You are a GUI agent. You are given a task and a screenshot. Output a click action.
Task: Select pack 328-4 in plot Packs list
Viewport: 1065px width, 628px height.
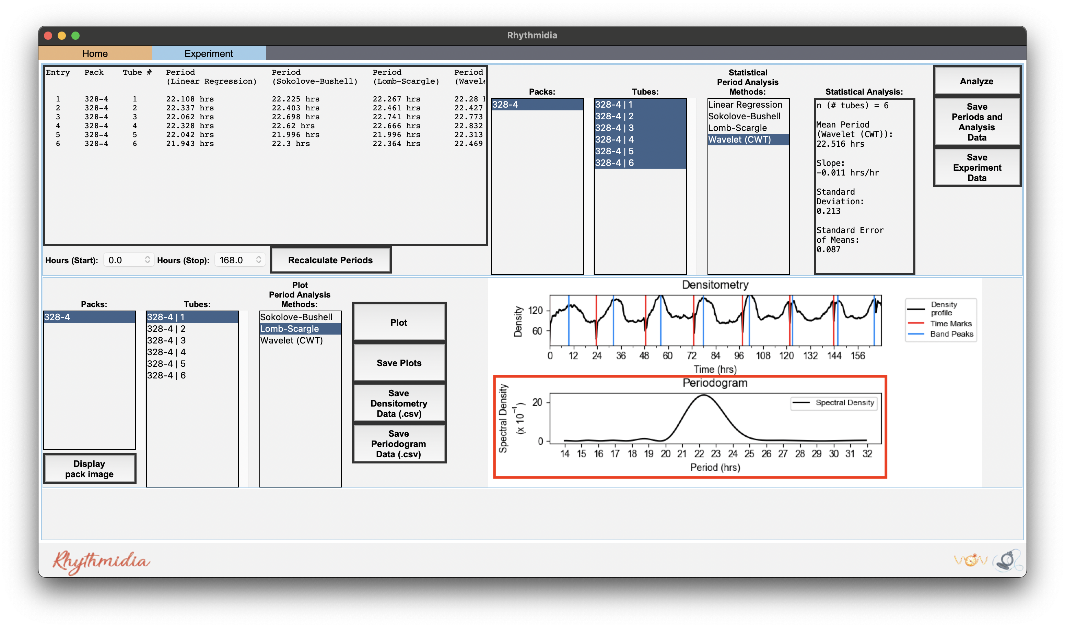pos(89,316)
